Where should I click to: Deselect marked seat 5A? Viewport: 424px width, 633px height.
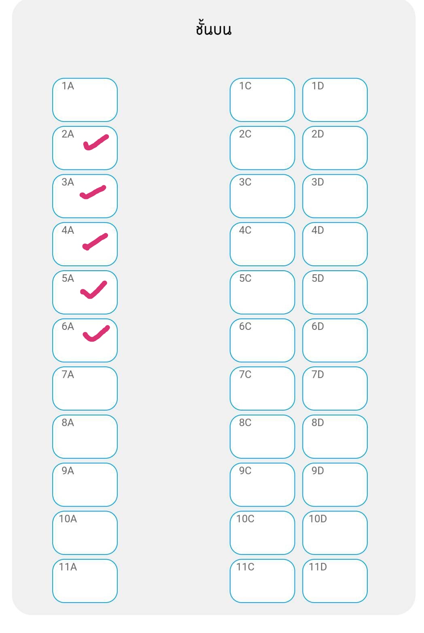pos(85,292)
